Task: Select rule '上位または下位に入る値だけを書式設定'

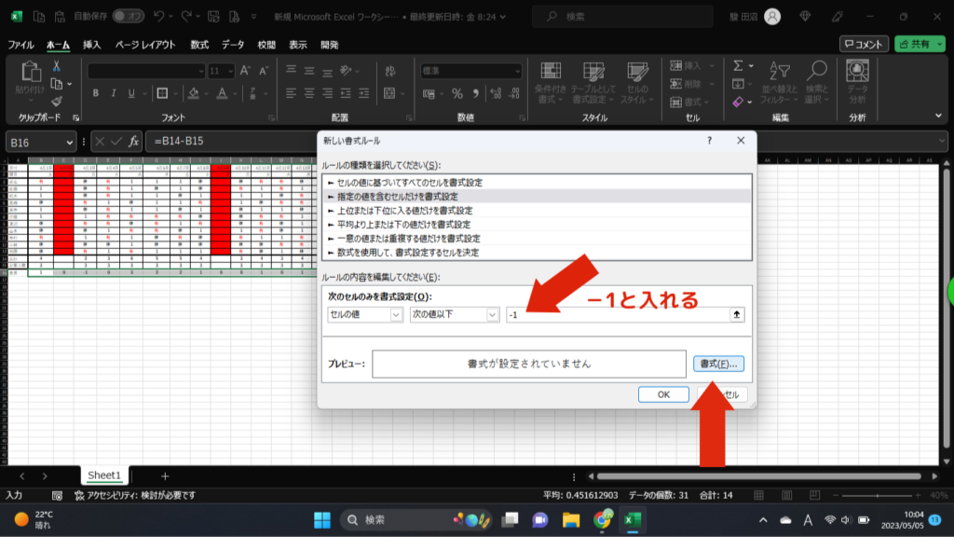Action: pos(537,211)
